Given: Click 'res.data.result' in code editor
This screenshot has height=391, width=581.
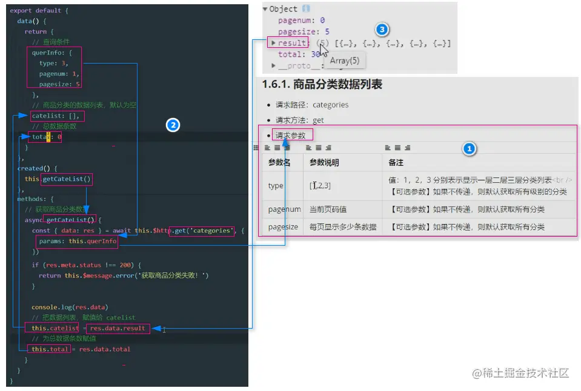Looking at the screenshot, I should (118, 329).
